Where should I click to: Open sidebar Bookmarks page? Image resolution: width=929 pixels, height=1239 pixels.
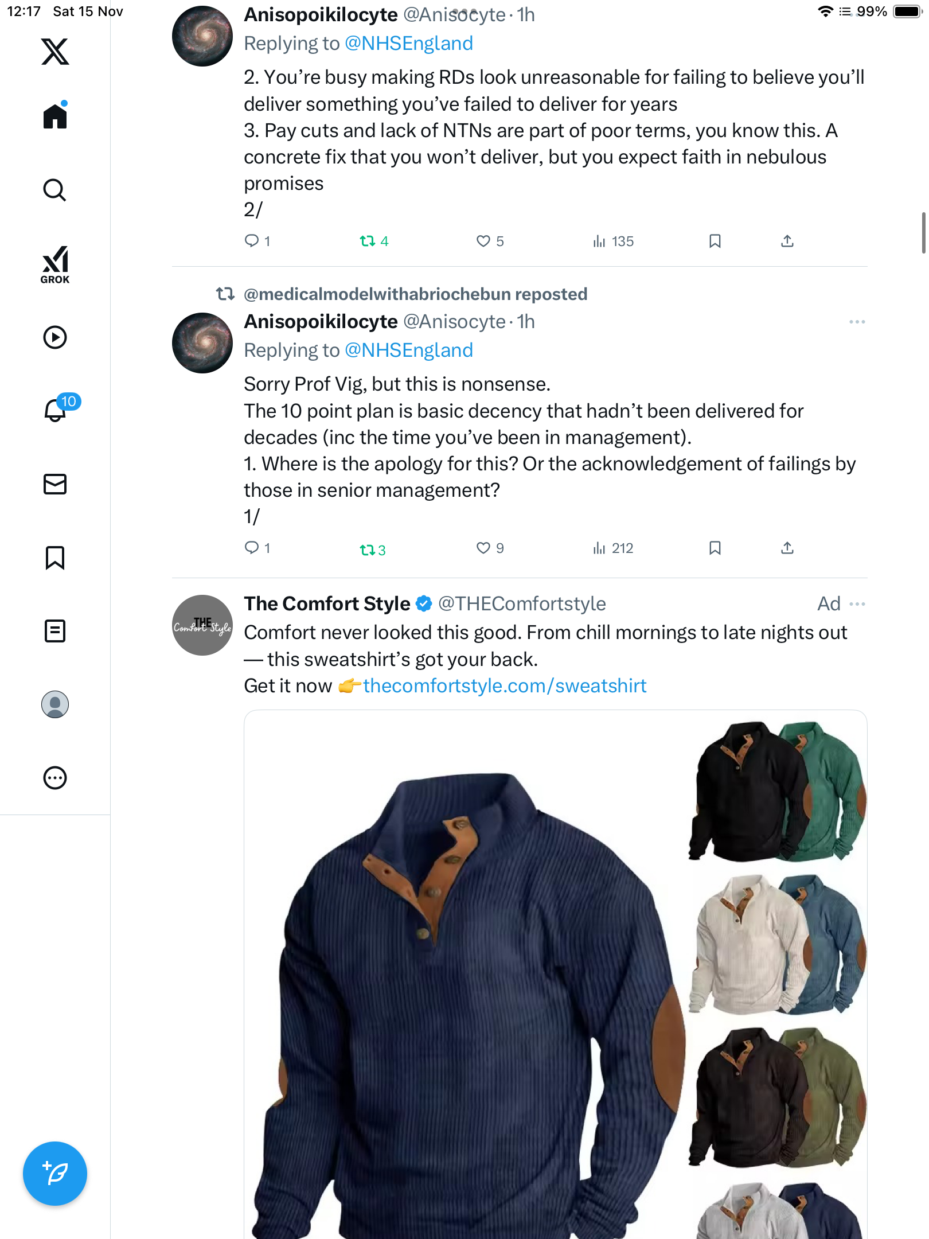tap(55, 558)
